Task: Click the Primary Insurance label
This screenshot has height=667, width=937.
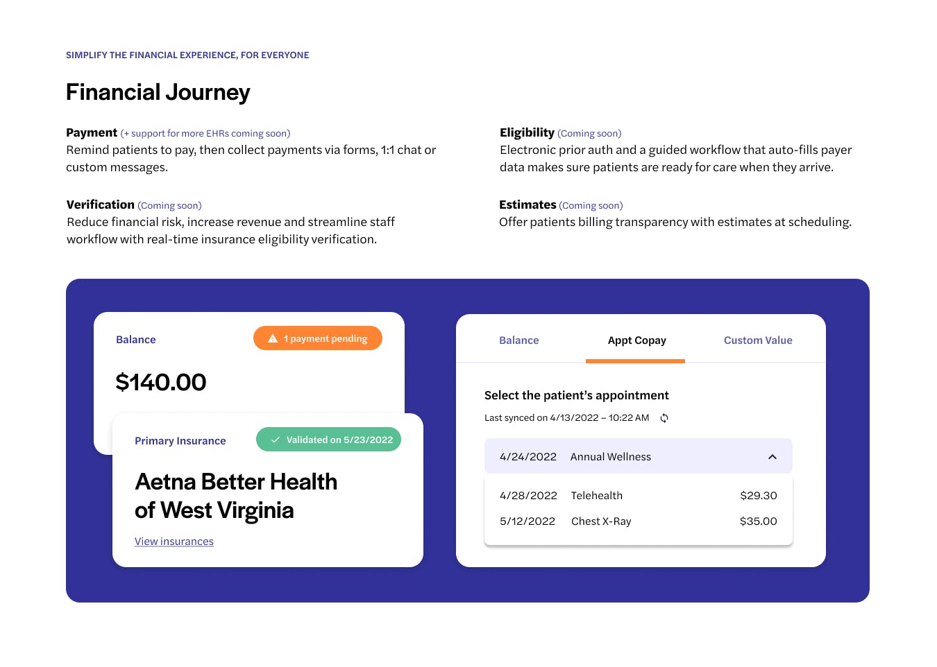Action: coord(180,441)
